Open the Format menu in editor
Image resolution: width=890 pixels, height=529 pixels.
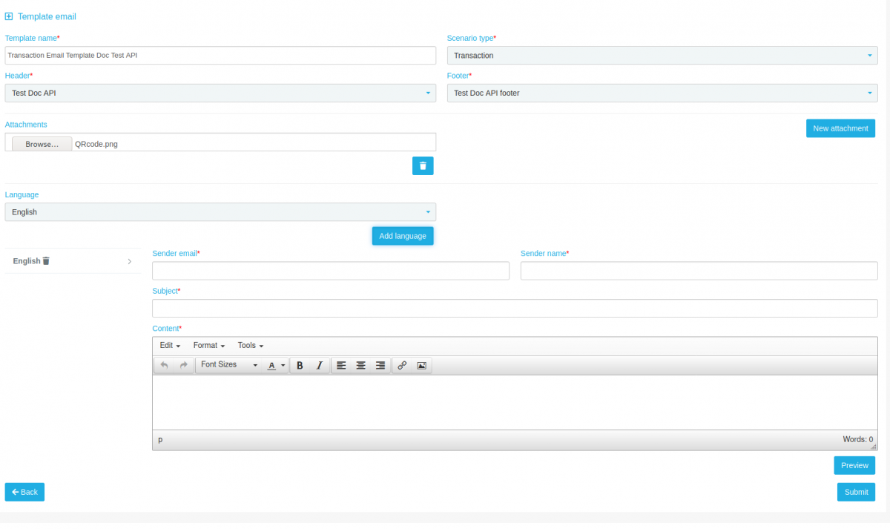click(208, 346)
